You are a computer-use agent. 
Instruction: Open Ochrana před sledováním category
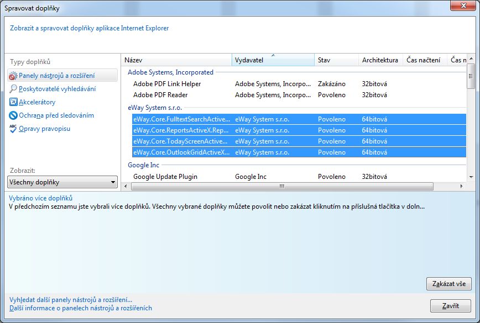(56, 115)
